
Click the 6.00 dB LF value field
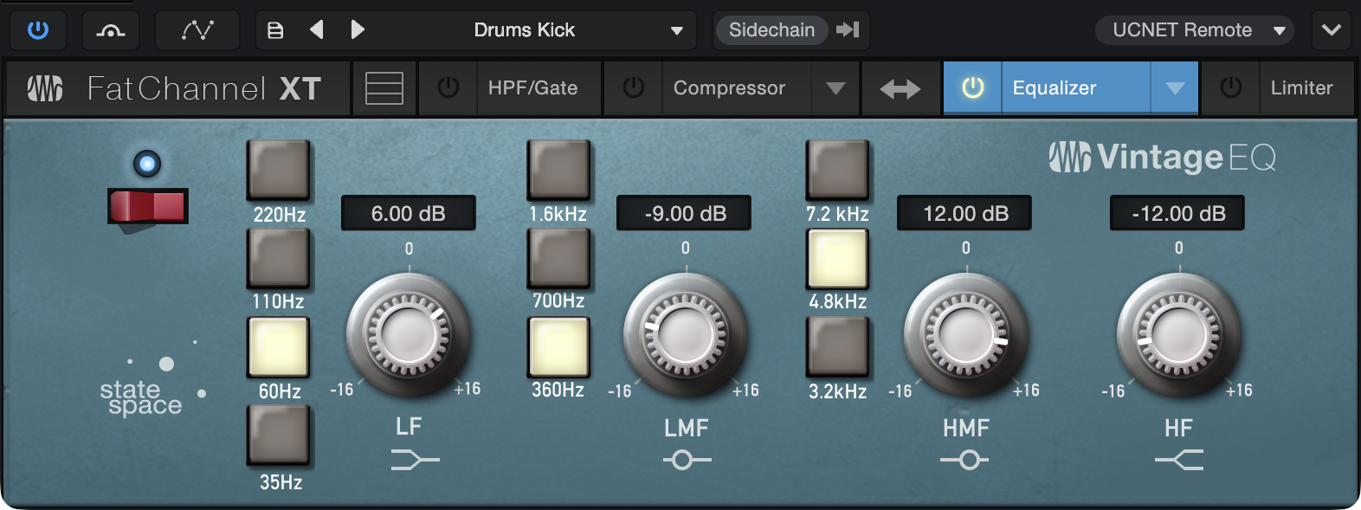pyautogui.click(x=409, y=213)
